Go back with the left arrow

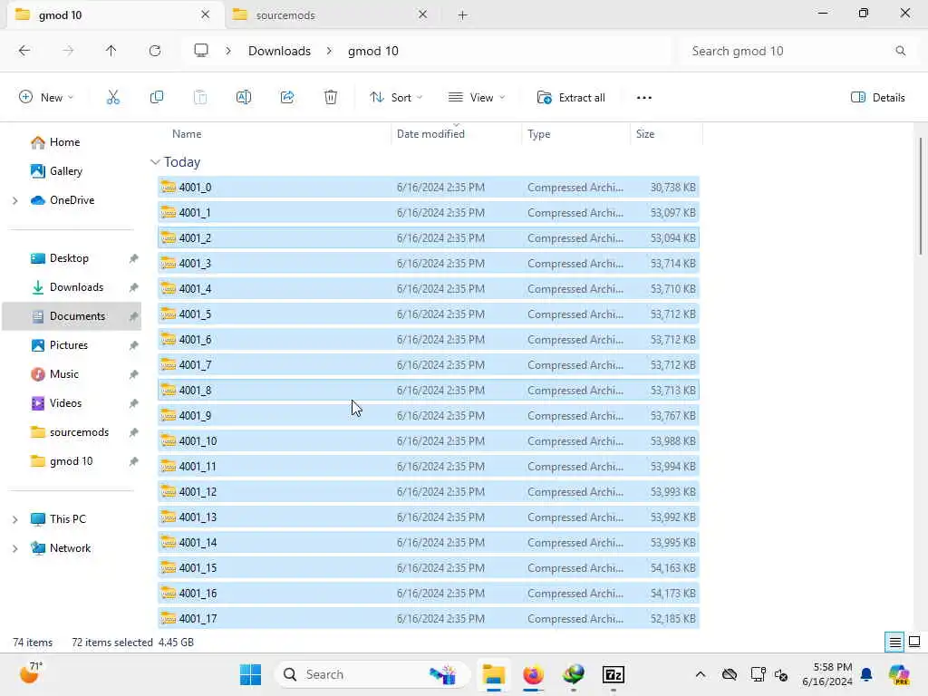tap(24, 51)
